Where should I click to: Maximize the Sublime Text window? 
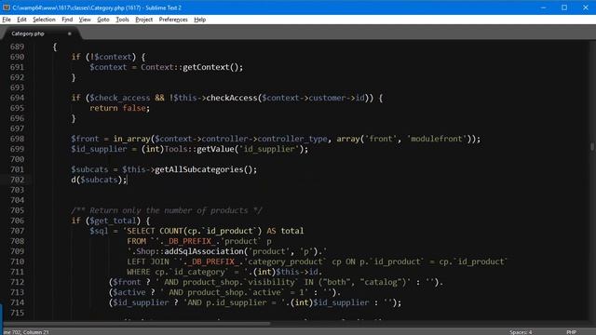564,7
